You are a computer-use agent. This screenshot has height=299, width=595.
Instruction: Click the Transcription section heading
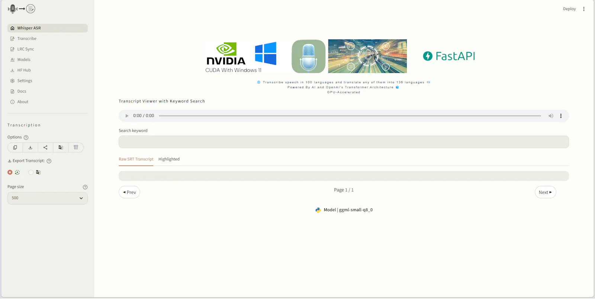pyautogui.click(x=24, y=125)
